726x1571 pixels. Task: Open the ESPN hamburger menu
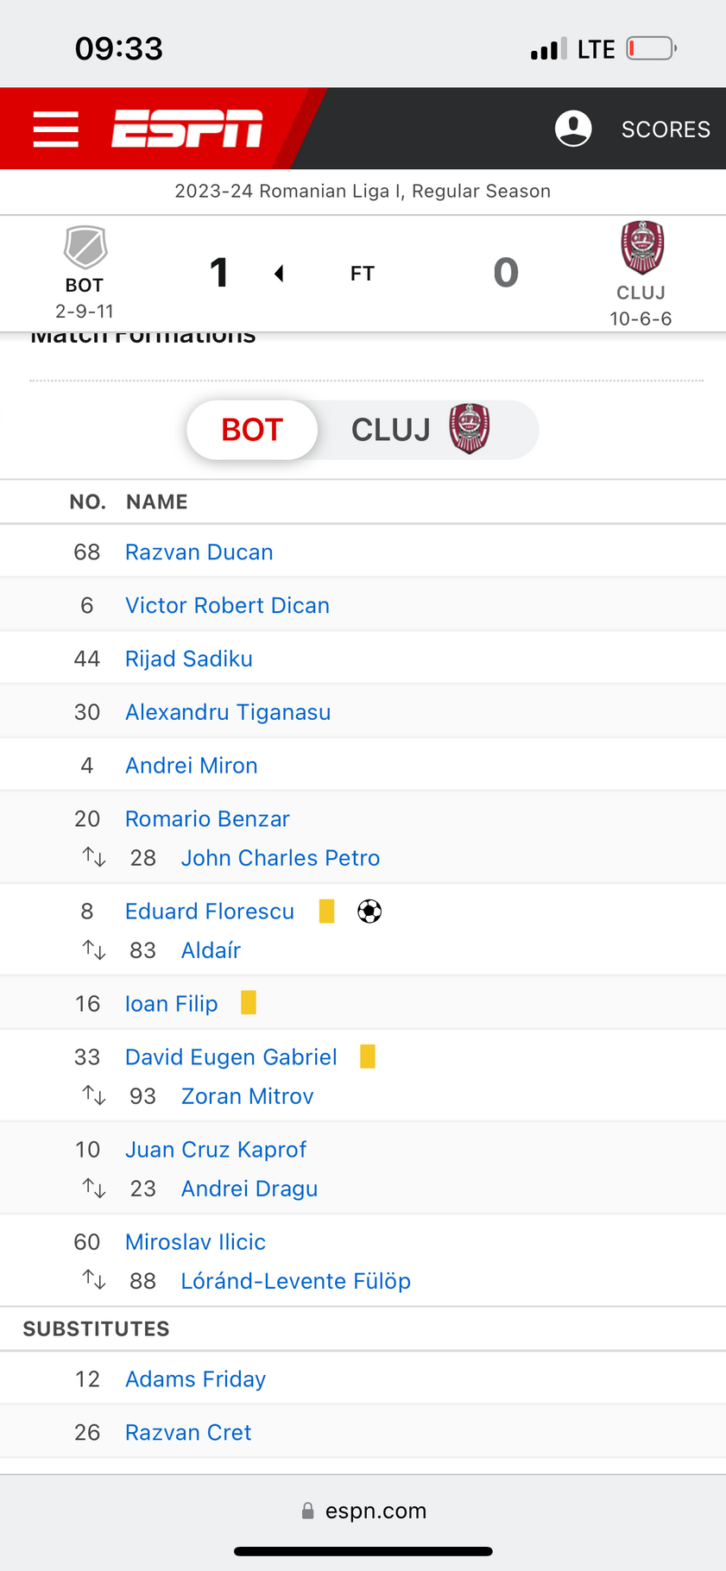pyautogui.click(x=56, y=129)
